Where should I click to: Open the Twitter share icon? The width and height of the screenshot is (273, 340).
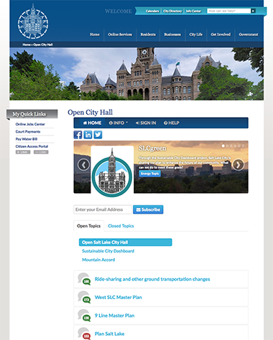point(98,135)
